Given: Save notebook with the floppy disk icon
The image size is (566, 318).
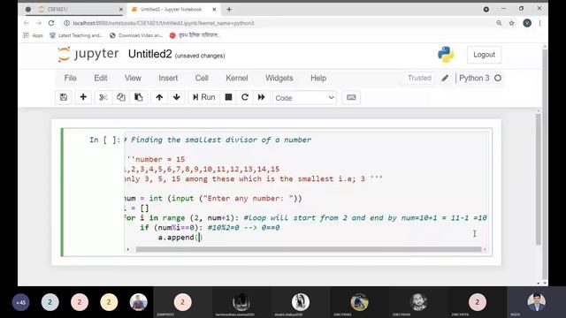Looking at the screenshot, I should pyautogui.click(x=64, y=97).
